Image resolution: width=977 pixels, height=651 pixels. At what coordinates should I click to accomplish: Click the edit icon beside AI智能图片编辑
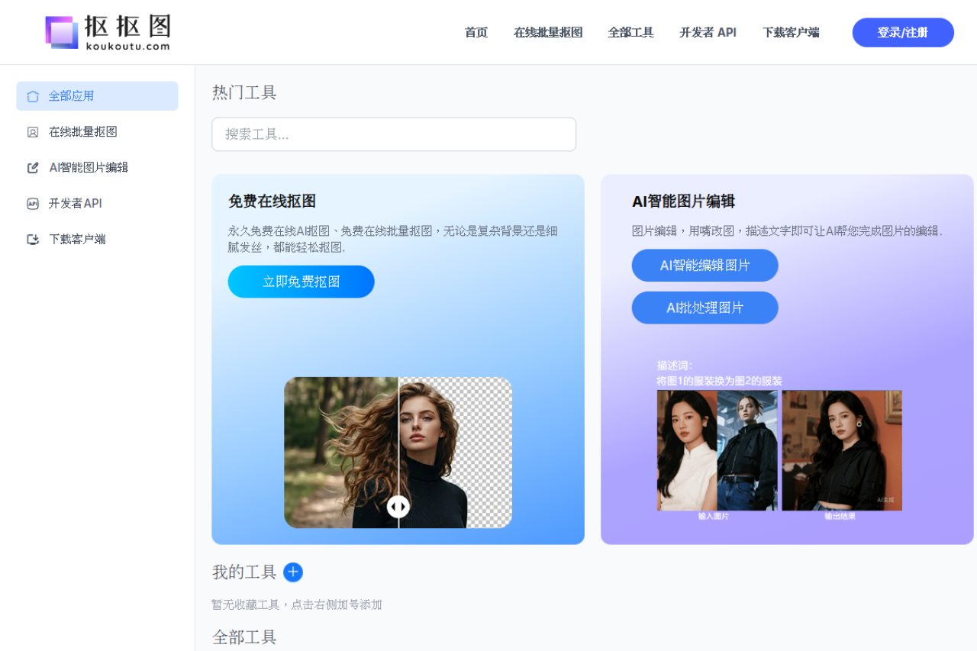(33, 168)
